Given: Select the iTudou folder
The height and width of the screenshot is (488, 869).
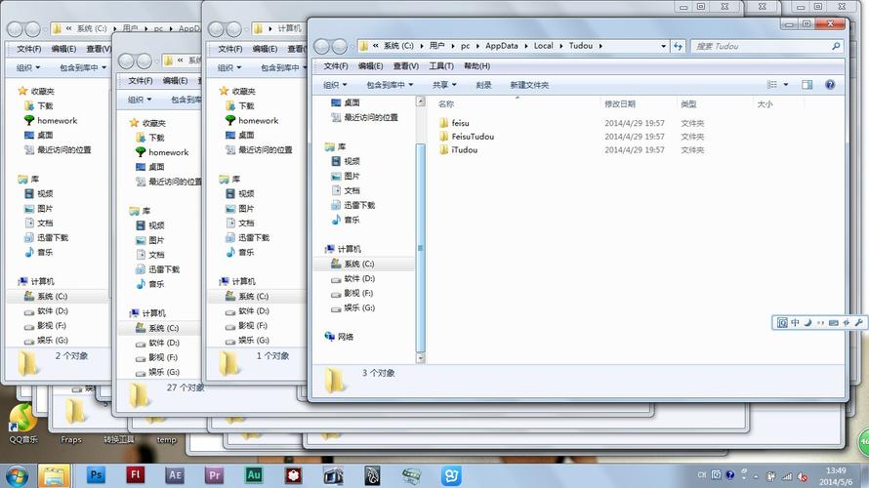Looking at the screenshot, I should [x=464, y=149].
